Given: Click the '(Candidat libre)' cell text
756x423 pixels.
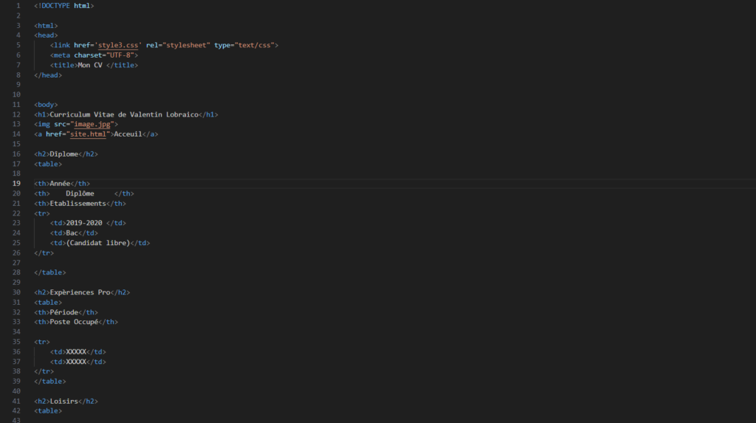Looking at the screenshot, I should click(98, 243).
